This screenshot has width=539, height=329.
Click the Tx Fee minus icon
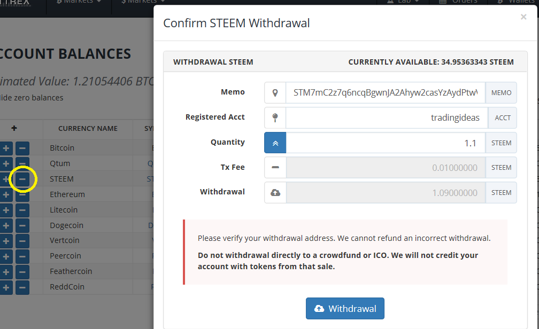[x=275, y=168]
